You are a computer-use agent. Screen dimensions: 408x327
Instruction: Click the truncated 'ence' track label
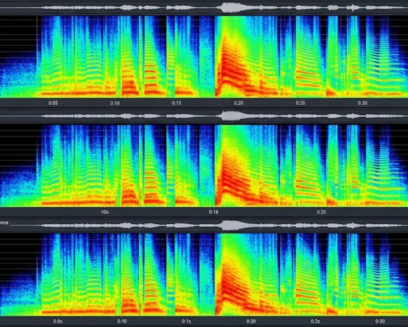(4, 223)
